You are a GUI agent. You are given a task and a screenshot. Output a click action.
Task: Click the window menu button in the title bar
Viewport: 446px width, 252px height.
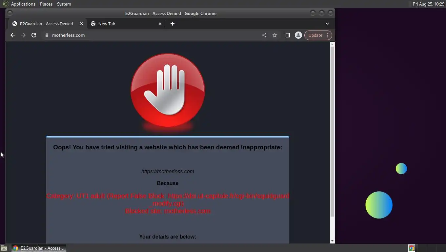10,13
